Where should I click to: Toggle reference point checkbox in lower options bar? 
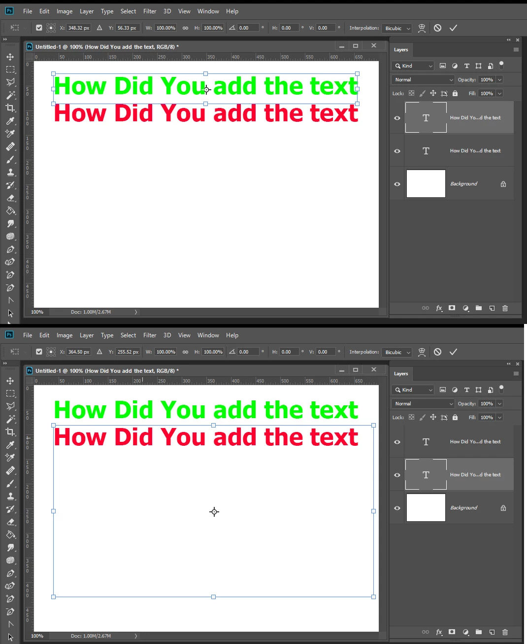click(39, 352)
